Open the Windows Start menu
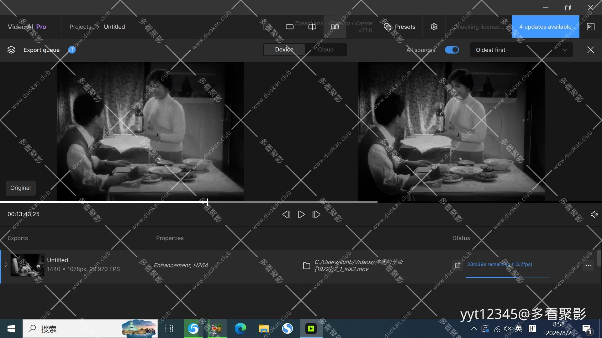The height and width of the screenshot is (338, 602). [11, 329]
